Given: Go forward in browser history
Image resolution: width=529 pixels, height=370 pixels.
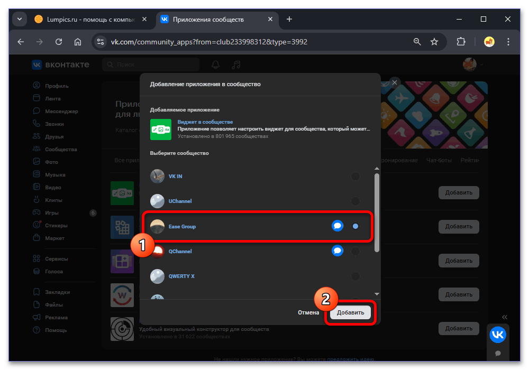Looking at the screenshot, I should pyautogui.click(x=40, y=42).
